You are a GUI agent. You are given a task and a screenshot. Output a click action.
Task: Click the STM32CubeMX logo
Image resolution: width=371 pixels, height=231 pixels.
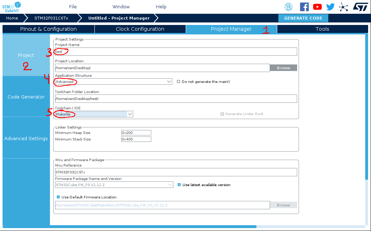(12, 7)
